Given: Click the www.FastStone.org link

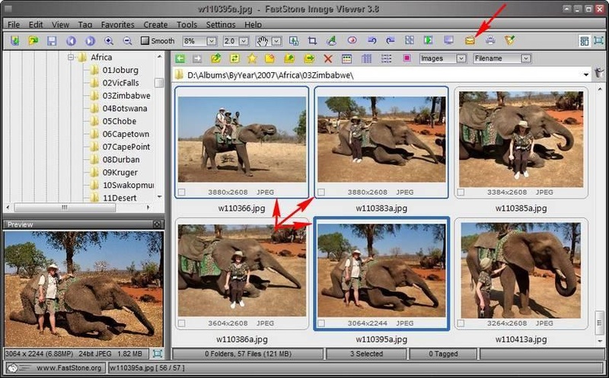Looking at the screenshot, I should [x=69, y=367].
